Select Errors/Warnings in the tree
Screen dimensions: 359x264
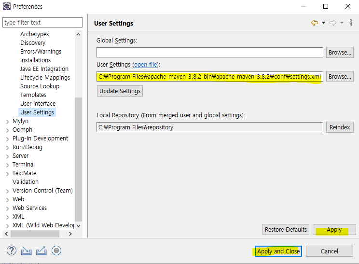point(41,52)
